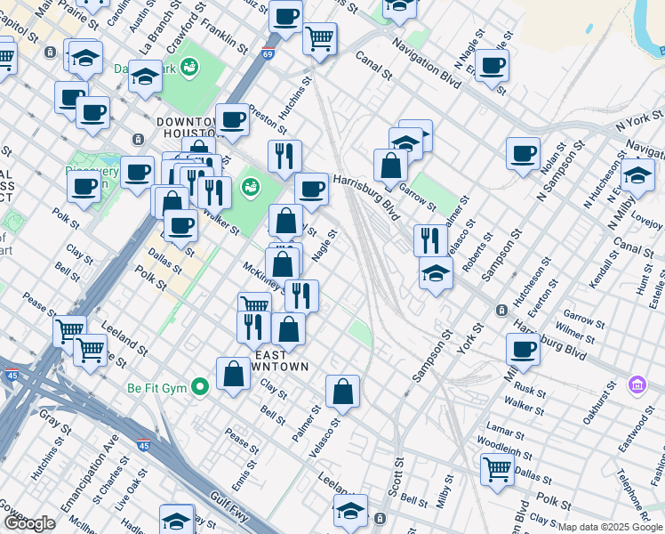Click the cafe marker near Franklin St and I-69
Image resolution: width=665 pixels, height=534 pixels.
(x=286, y=19)
